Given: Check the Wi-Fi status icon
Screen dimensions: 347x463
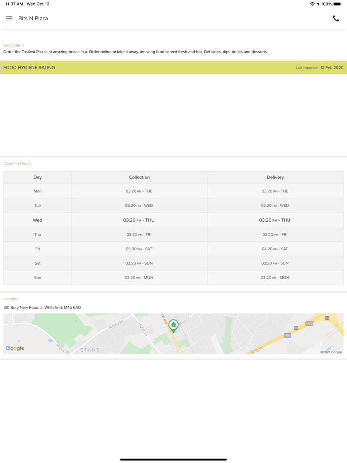Looking at the screenshot, I should click(x=312, y=4).
